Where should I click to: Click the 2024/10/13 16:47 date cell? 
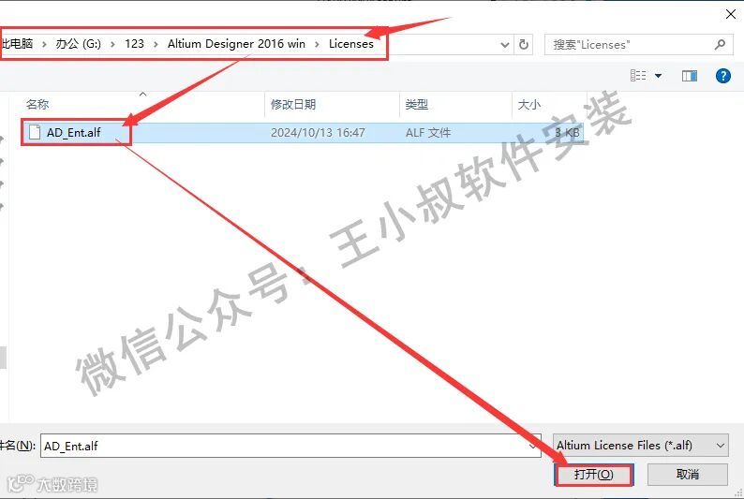pos(318,133)
